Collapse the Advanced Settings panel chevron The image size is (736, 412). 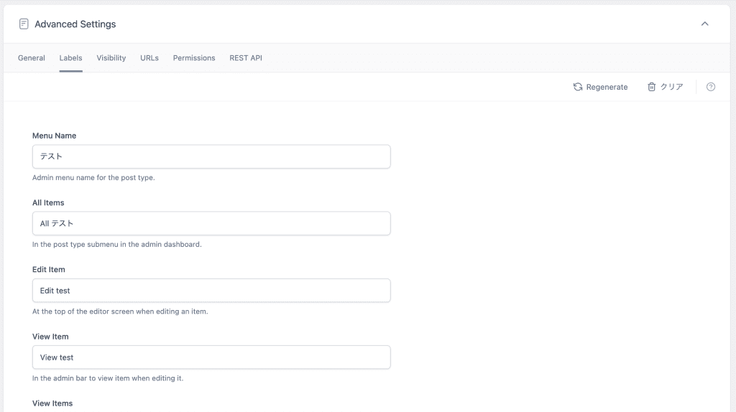click(x=704, y=24)
